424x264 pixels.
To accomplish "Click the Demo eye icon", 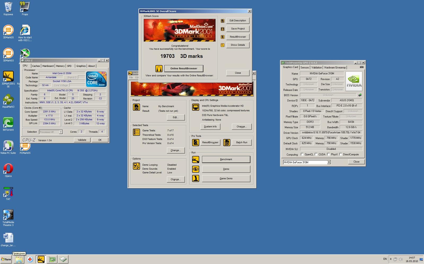I will point(196,169).
